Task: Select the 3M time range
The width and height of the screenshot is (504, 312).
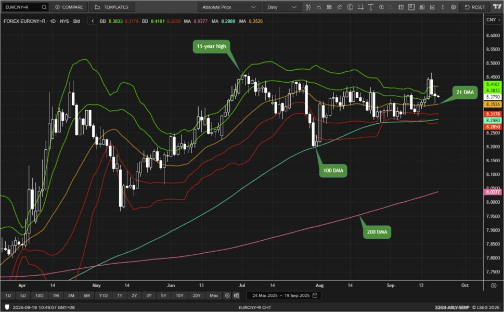Action: coord(71,295)
